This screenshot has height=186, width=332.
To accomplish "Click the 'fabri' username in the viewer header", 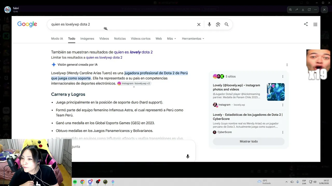I will [16, 8].
